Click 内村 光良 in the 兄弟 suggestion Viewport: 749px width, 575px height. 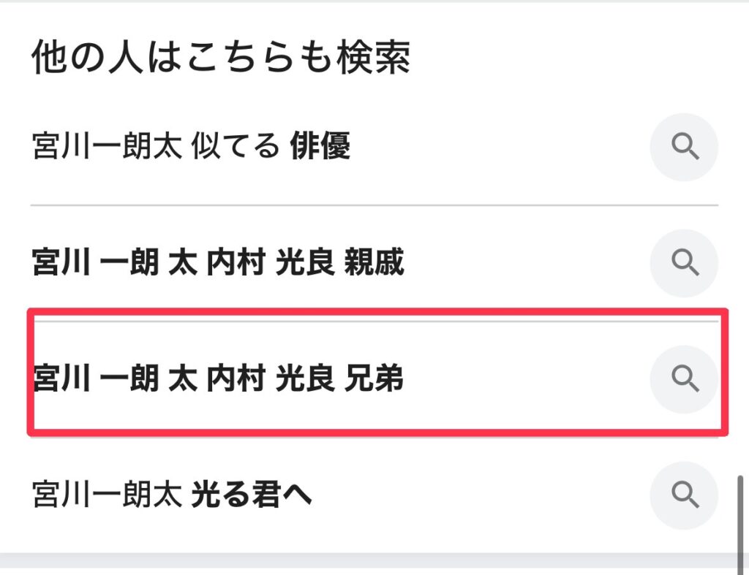pos(271,378)
